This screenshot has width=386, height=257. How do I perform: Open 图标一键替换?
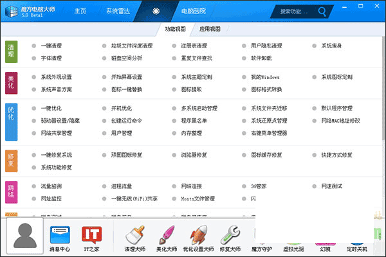point(127,89)
